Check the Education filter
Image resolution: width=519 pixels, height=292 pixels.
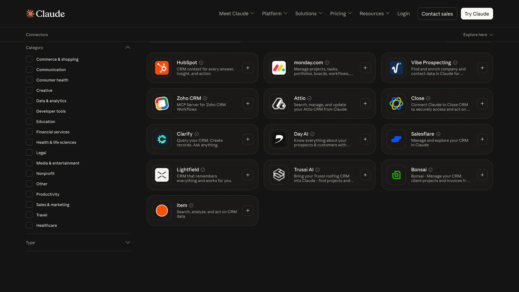[29, 121]
